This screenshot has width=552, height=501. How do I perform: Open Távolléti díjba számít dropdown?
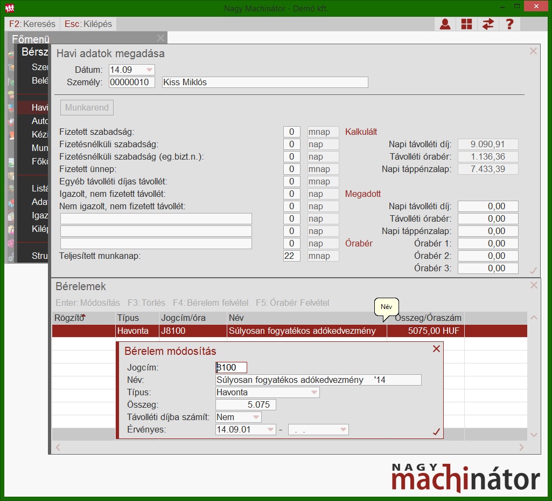pos(256,417)
